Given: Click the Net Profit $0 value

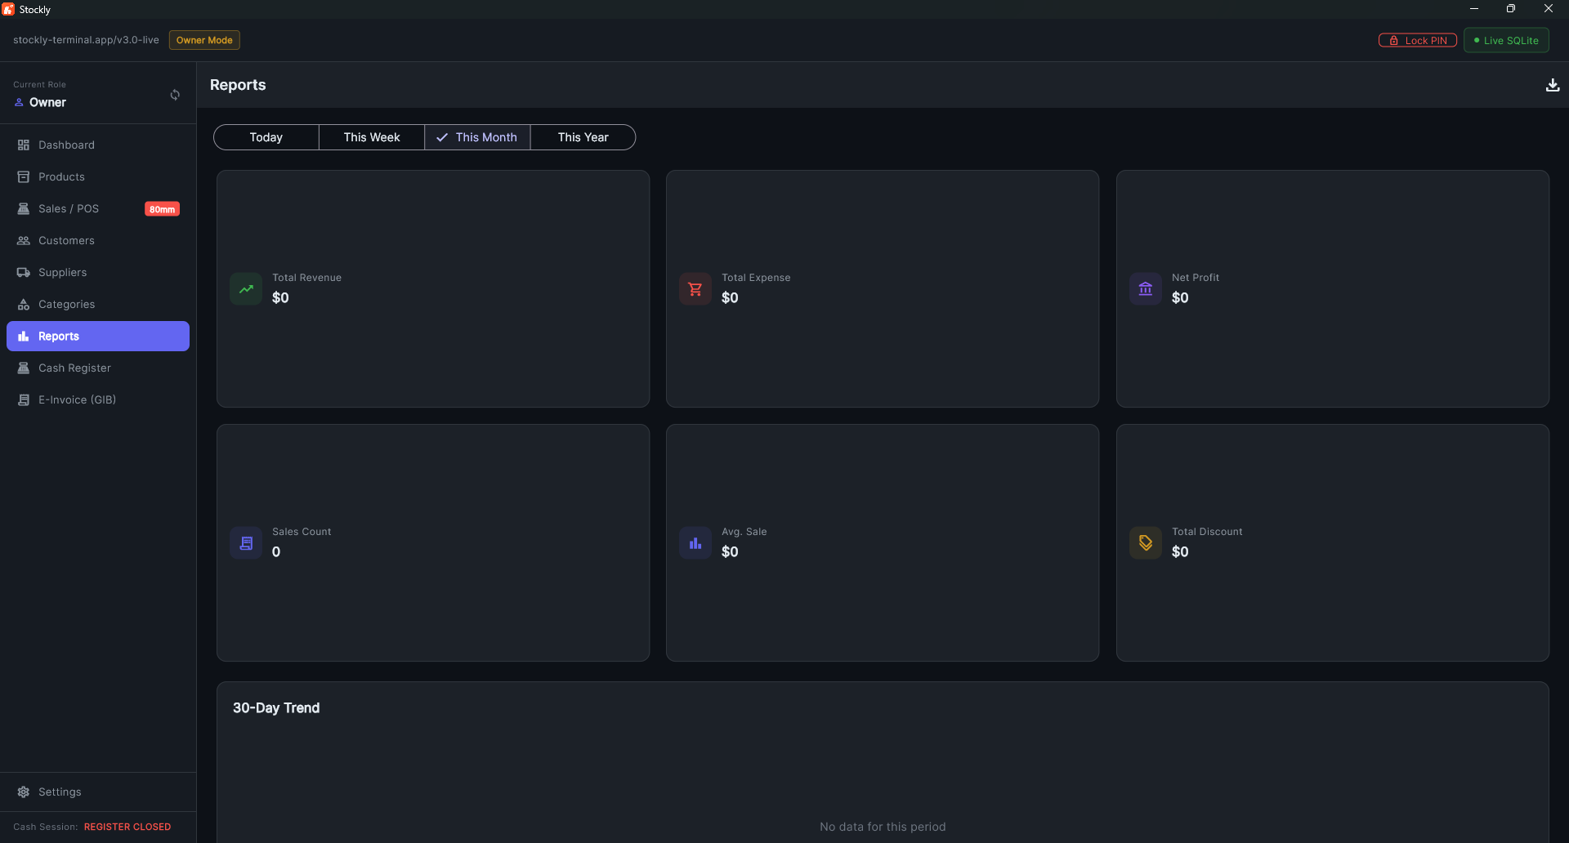Looking at the screenshot, I should [1180, 298].
